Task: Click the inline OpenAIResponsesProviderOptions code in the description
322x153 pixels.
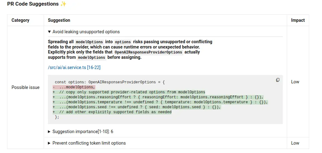Action: point(148,52)
